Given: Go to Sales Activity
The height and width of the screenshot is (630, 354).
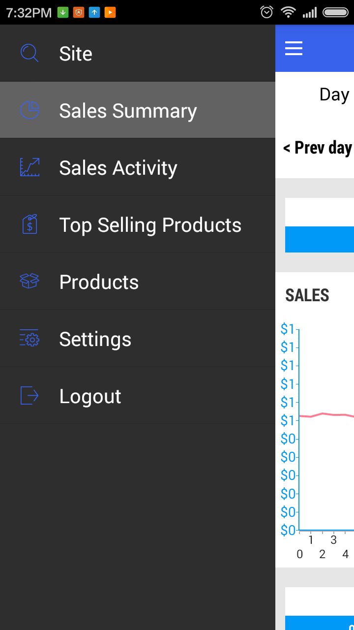Looking at the screenshot, I should coord(118,168).
